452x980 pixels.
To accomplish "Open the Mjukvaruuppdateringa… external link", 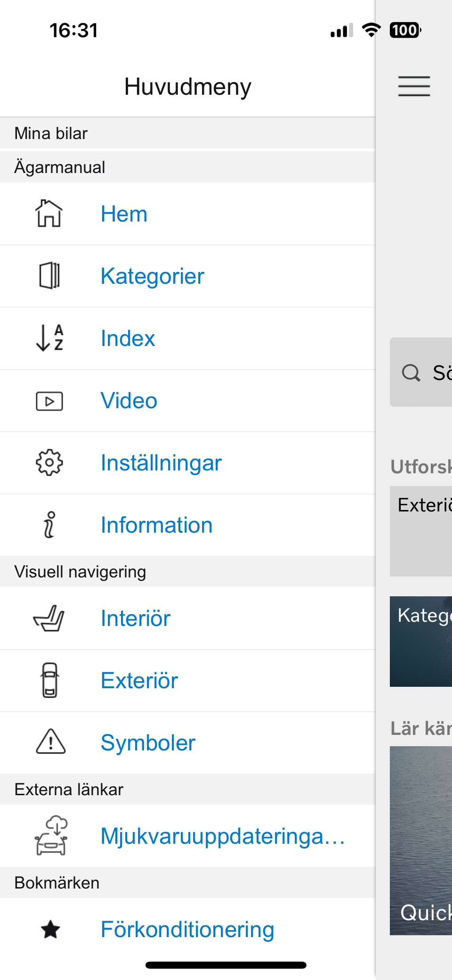I will coord(187,836).
